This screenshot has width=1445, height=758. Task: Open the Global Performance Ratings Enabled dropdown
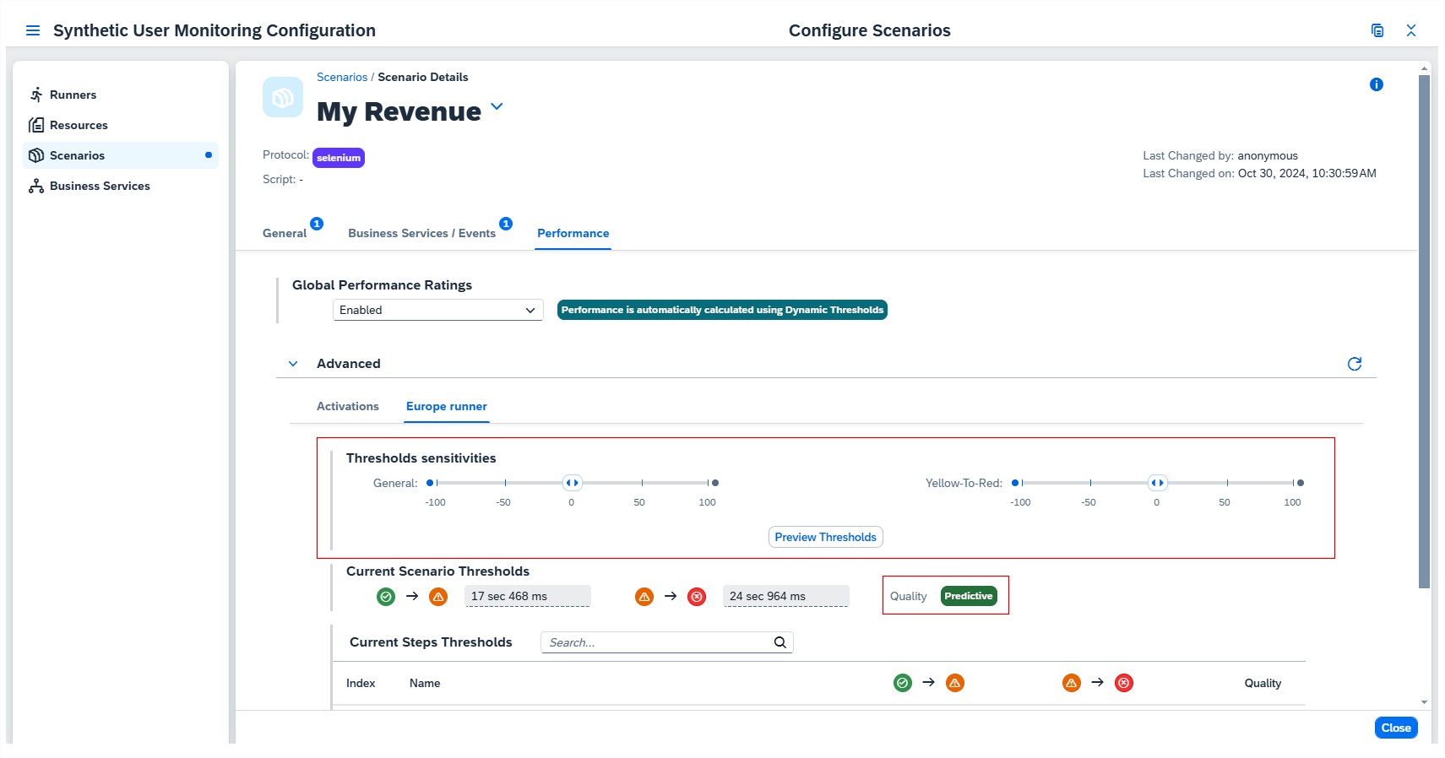click(x=437, y=310)
